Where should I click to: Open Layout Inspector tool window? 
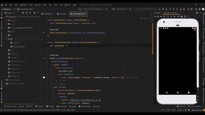coord(194,106)
